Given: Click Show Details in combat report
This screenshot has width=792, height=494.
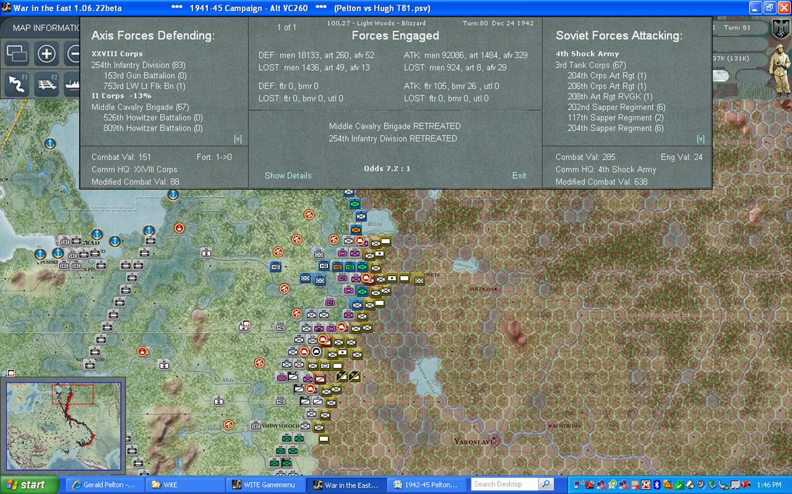Looking at the screenshot, I should 288,175.
